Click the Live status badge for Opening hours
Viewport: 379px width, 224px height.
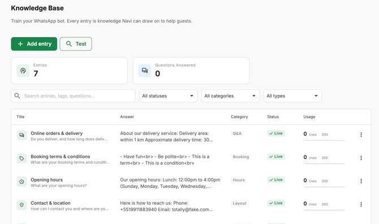coord(276,180)
